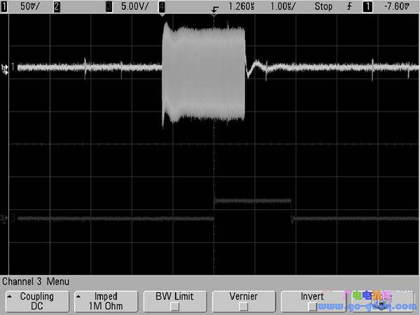This screenshot has width=420, height=315.
Task: Click the trigger time reference marker on the graticule
Action: (x=214, y=15)
